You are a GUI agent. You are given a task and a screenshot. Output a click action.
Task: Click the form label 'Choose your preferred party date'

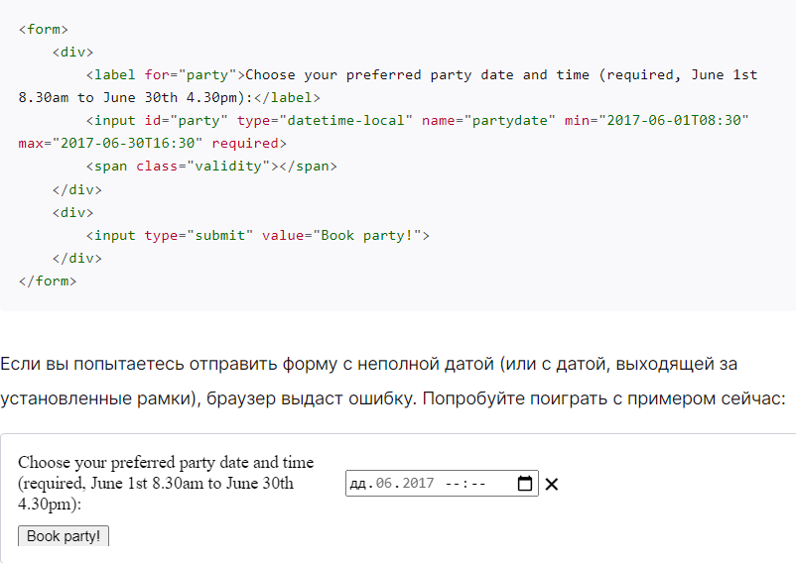(166, 483)
